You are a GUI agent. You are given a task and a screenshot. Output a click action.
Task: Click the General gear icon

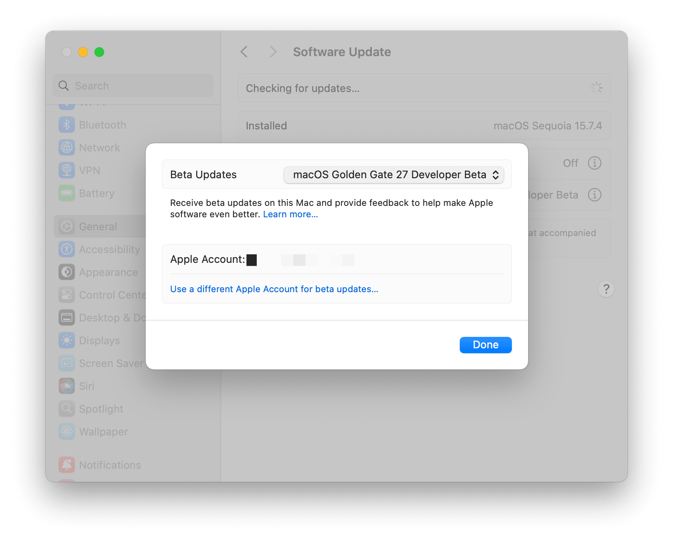[67, 226]
